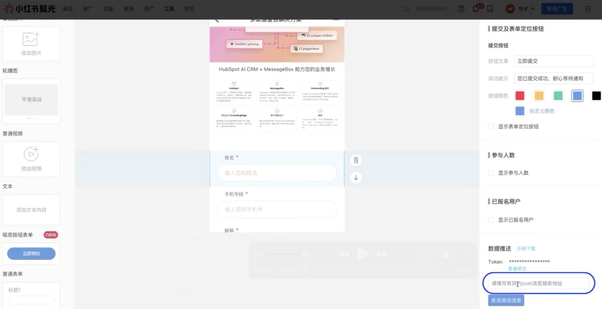Image resolution: width=602 pixels, height=309 pixels.
Task: Open the 工具 menu in top navigation
Action: click(x=169, y=9)
